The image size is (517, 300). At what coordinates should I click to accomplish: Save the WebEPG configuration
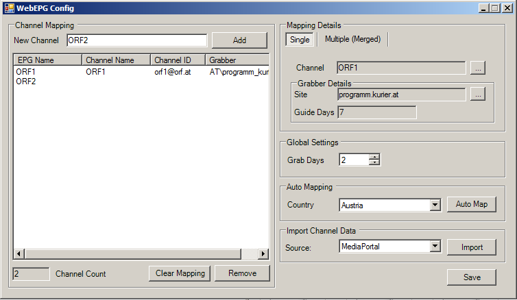tap(472, 277)
